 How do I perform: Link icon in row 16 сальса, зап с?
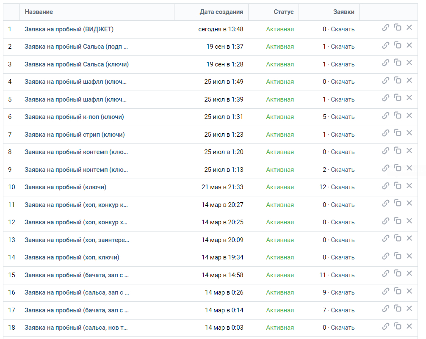point(386,291)
